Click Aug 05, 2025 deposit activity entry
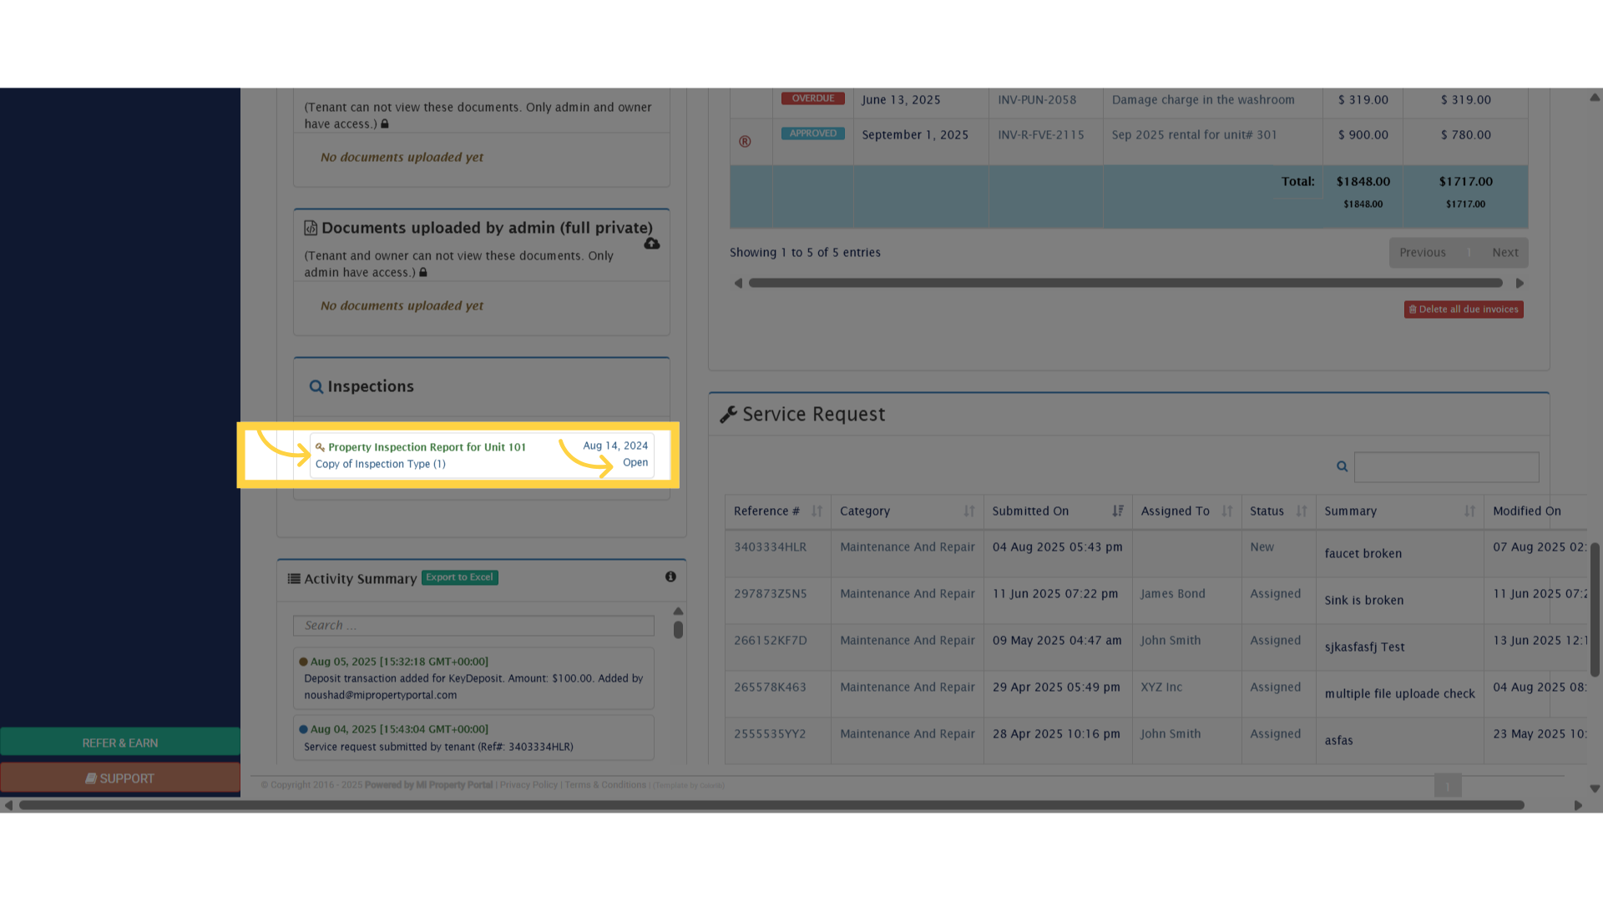The image size is (1603, 901). click(473, 678)
